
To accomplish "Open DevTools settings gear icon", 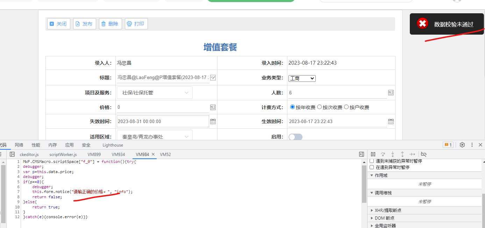I will pyautogui.click(x=462, y=145).
